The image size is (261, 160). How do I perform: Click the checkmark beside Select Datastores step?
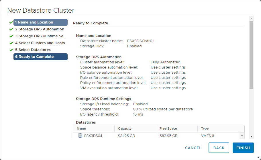(11, 50)
